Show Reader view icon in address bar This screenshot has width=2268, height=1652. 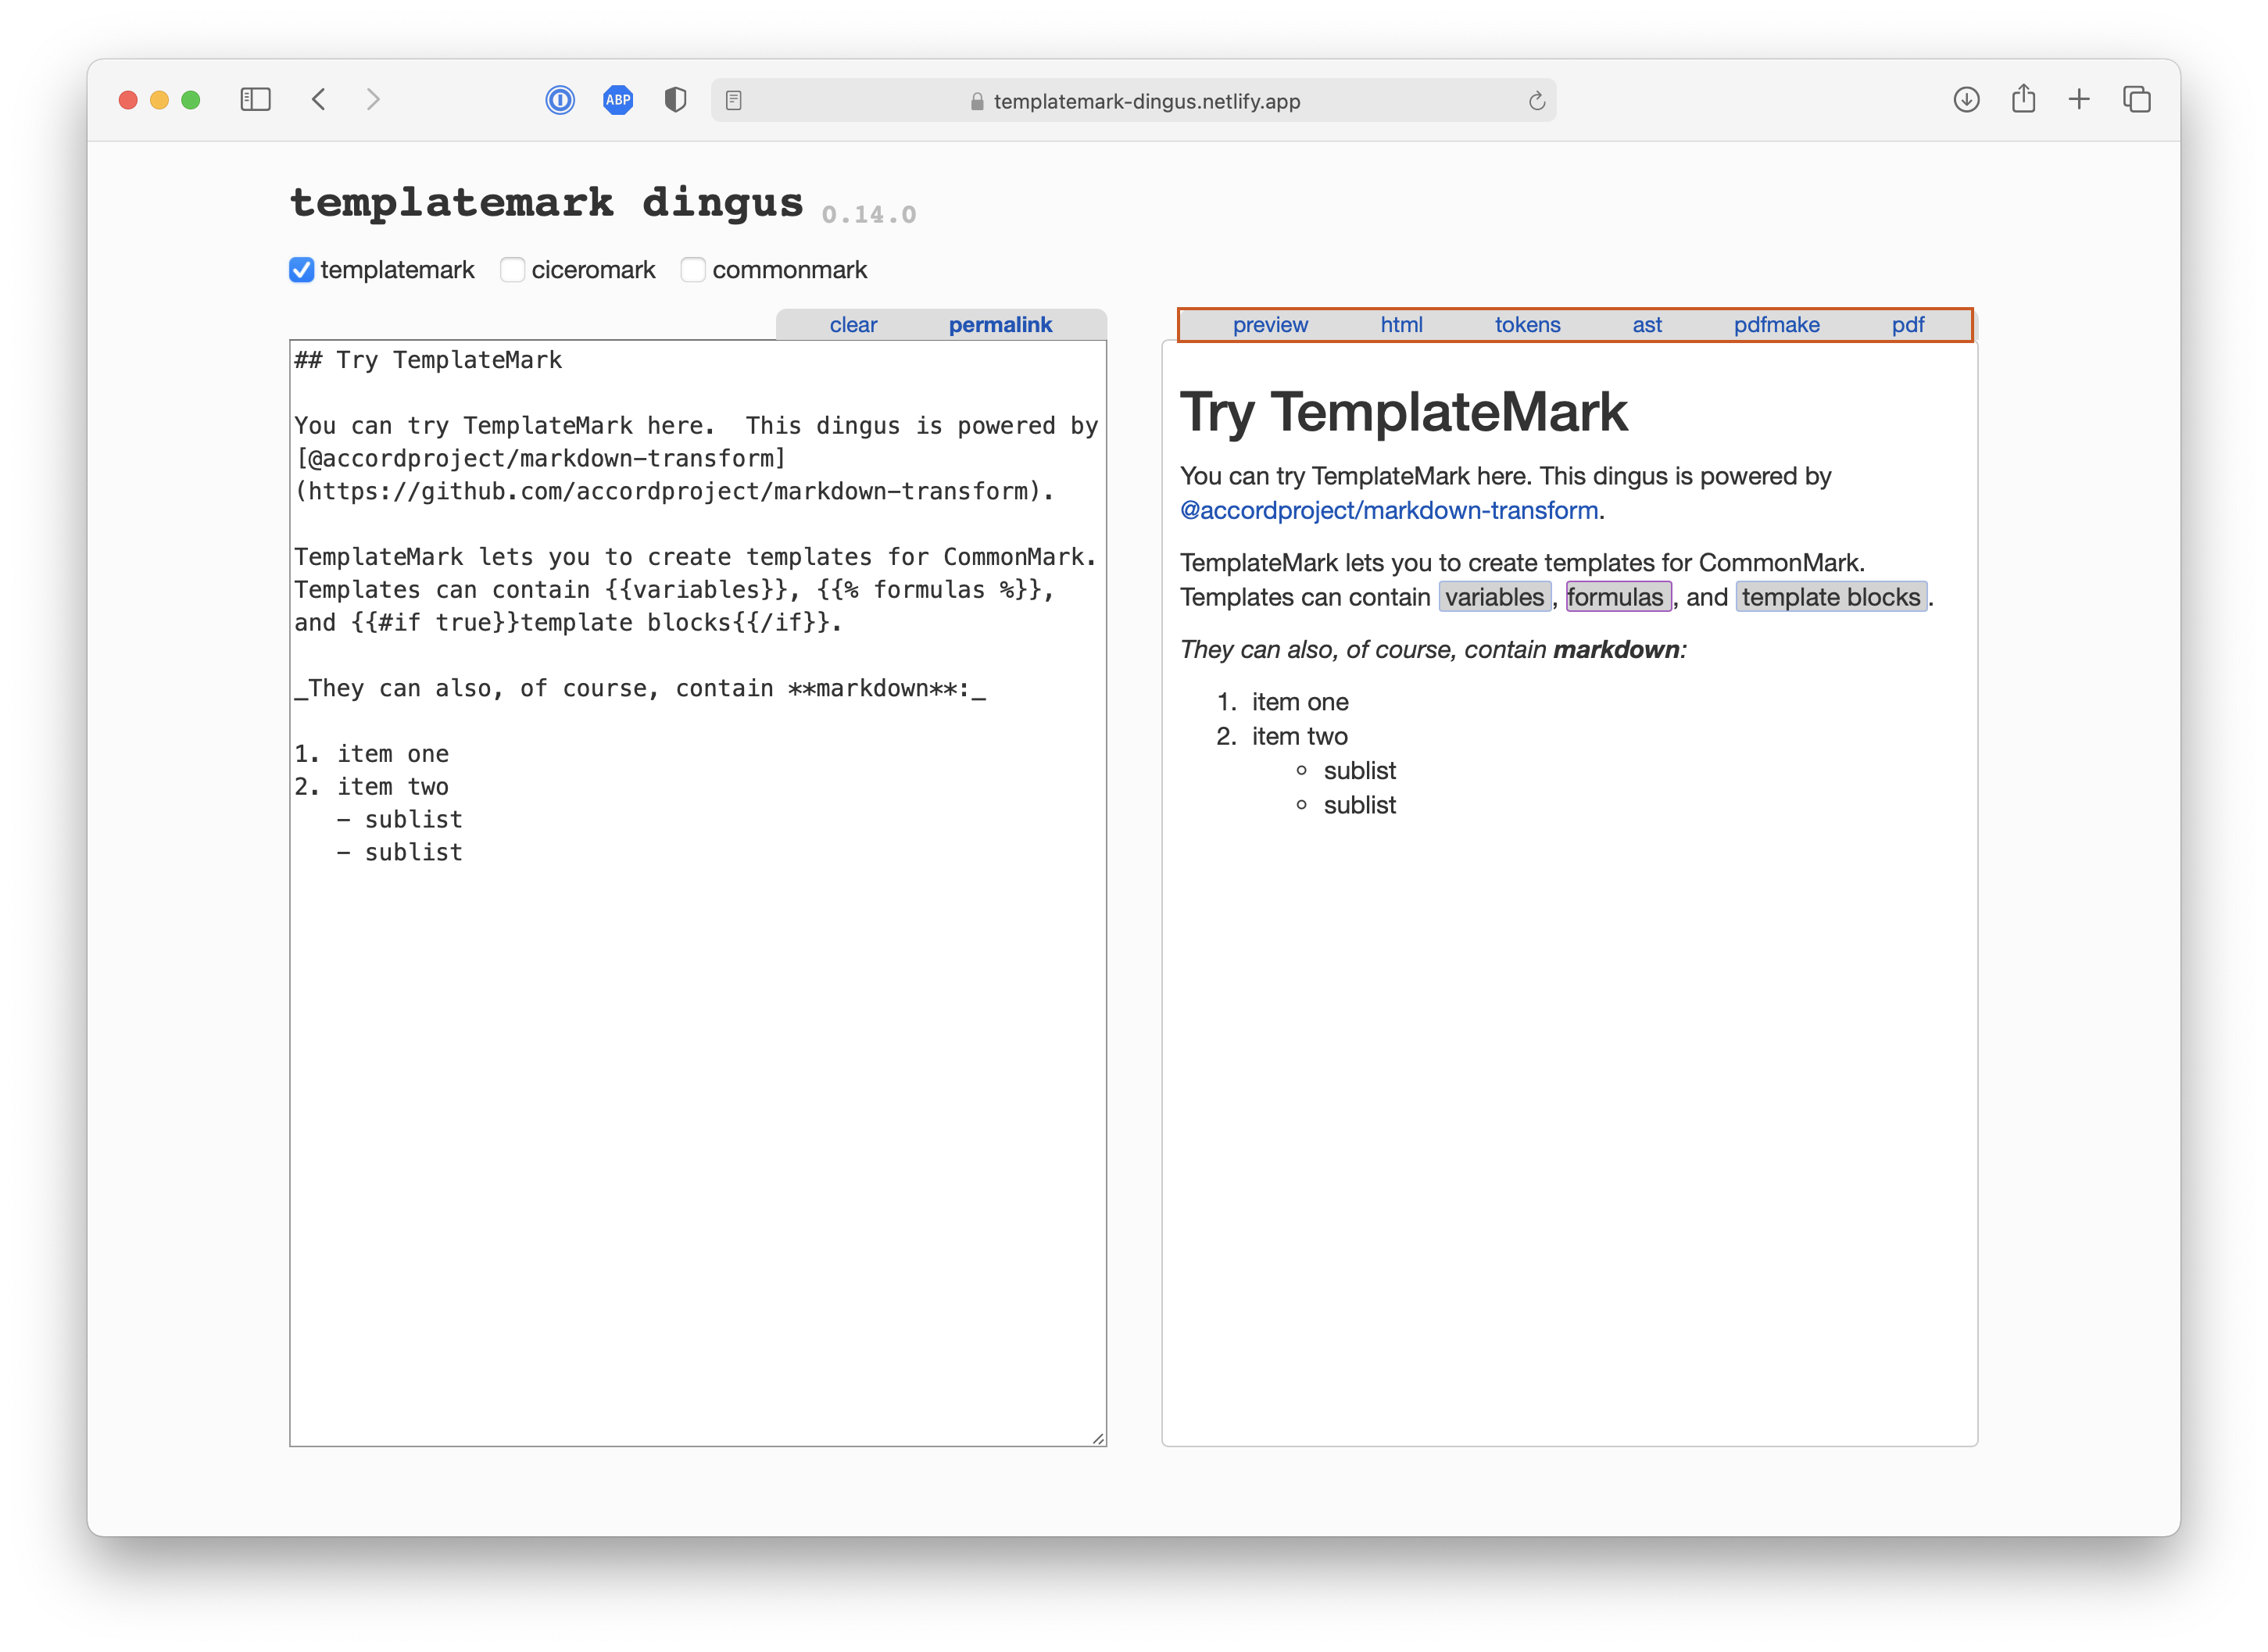[x=733, y=100]
